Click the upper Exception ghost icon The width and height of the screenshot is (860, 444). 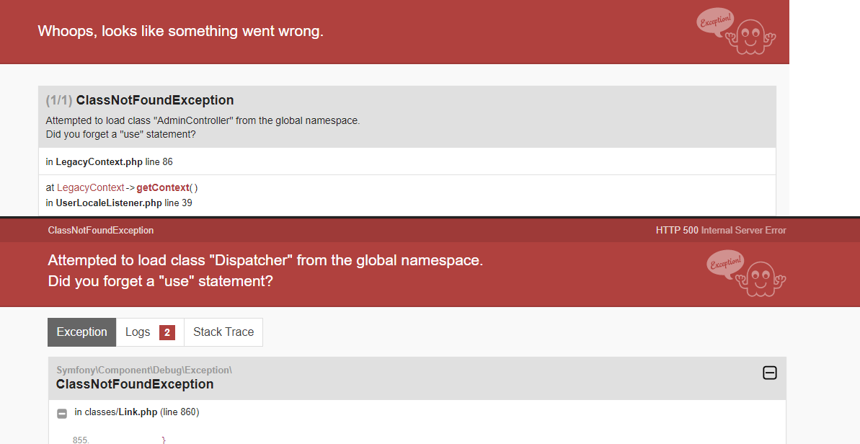736,31
